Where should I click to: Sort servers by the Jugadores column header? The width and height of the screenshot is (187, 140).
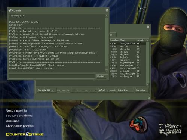[x=115, y=40]
